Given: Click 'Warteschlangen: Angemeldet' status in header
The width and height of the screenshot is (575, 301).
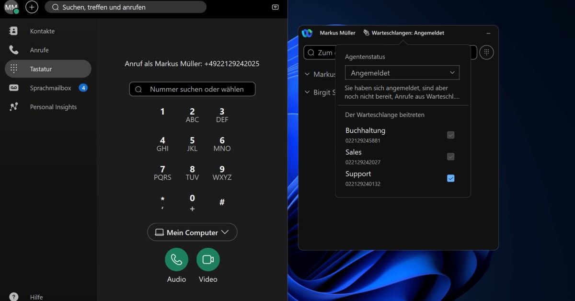Looking at the screenshot, I should (404, 33).
